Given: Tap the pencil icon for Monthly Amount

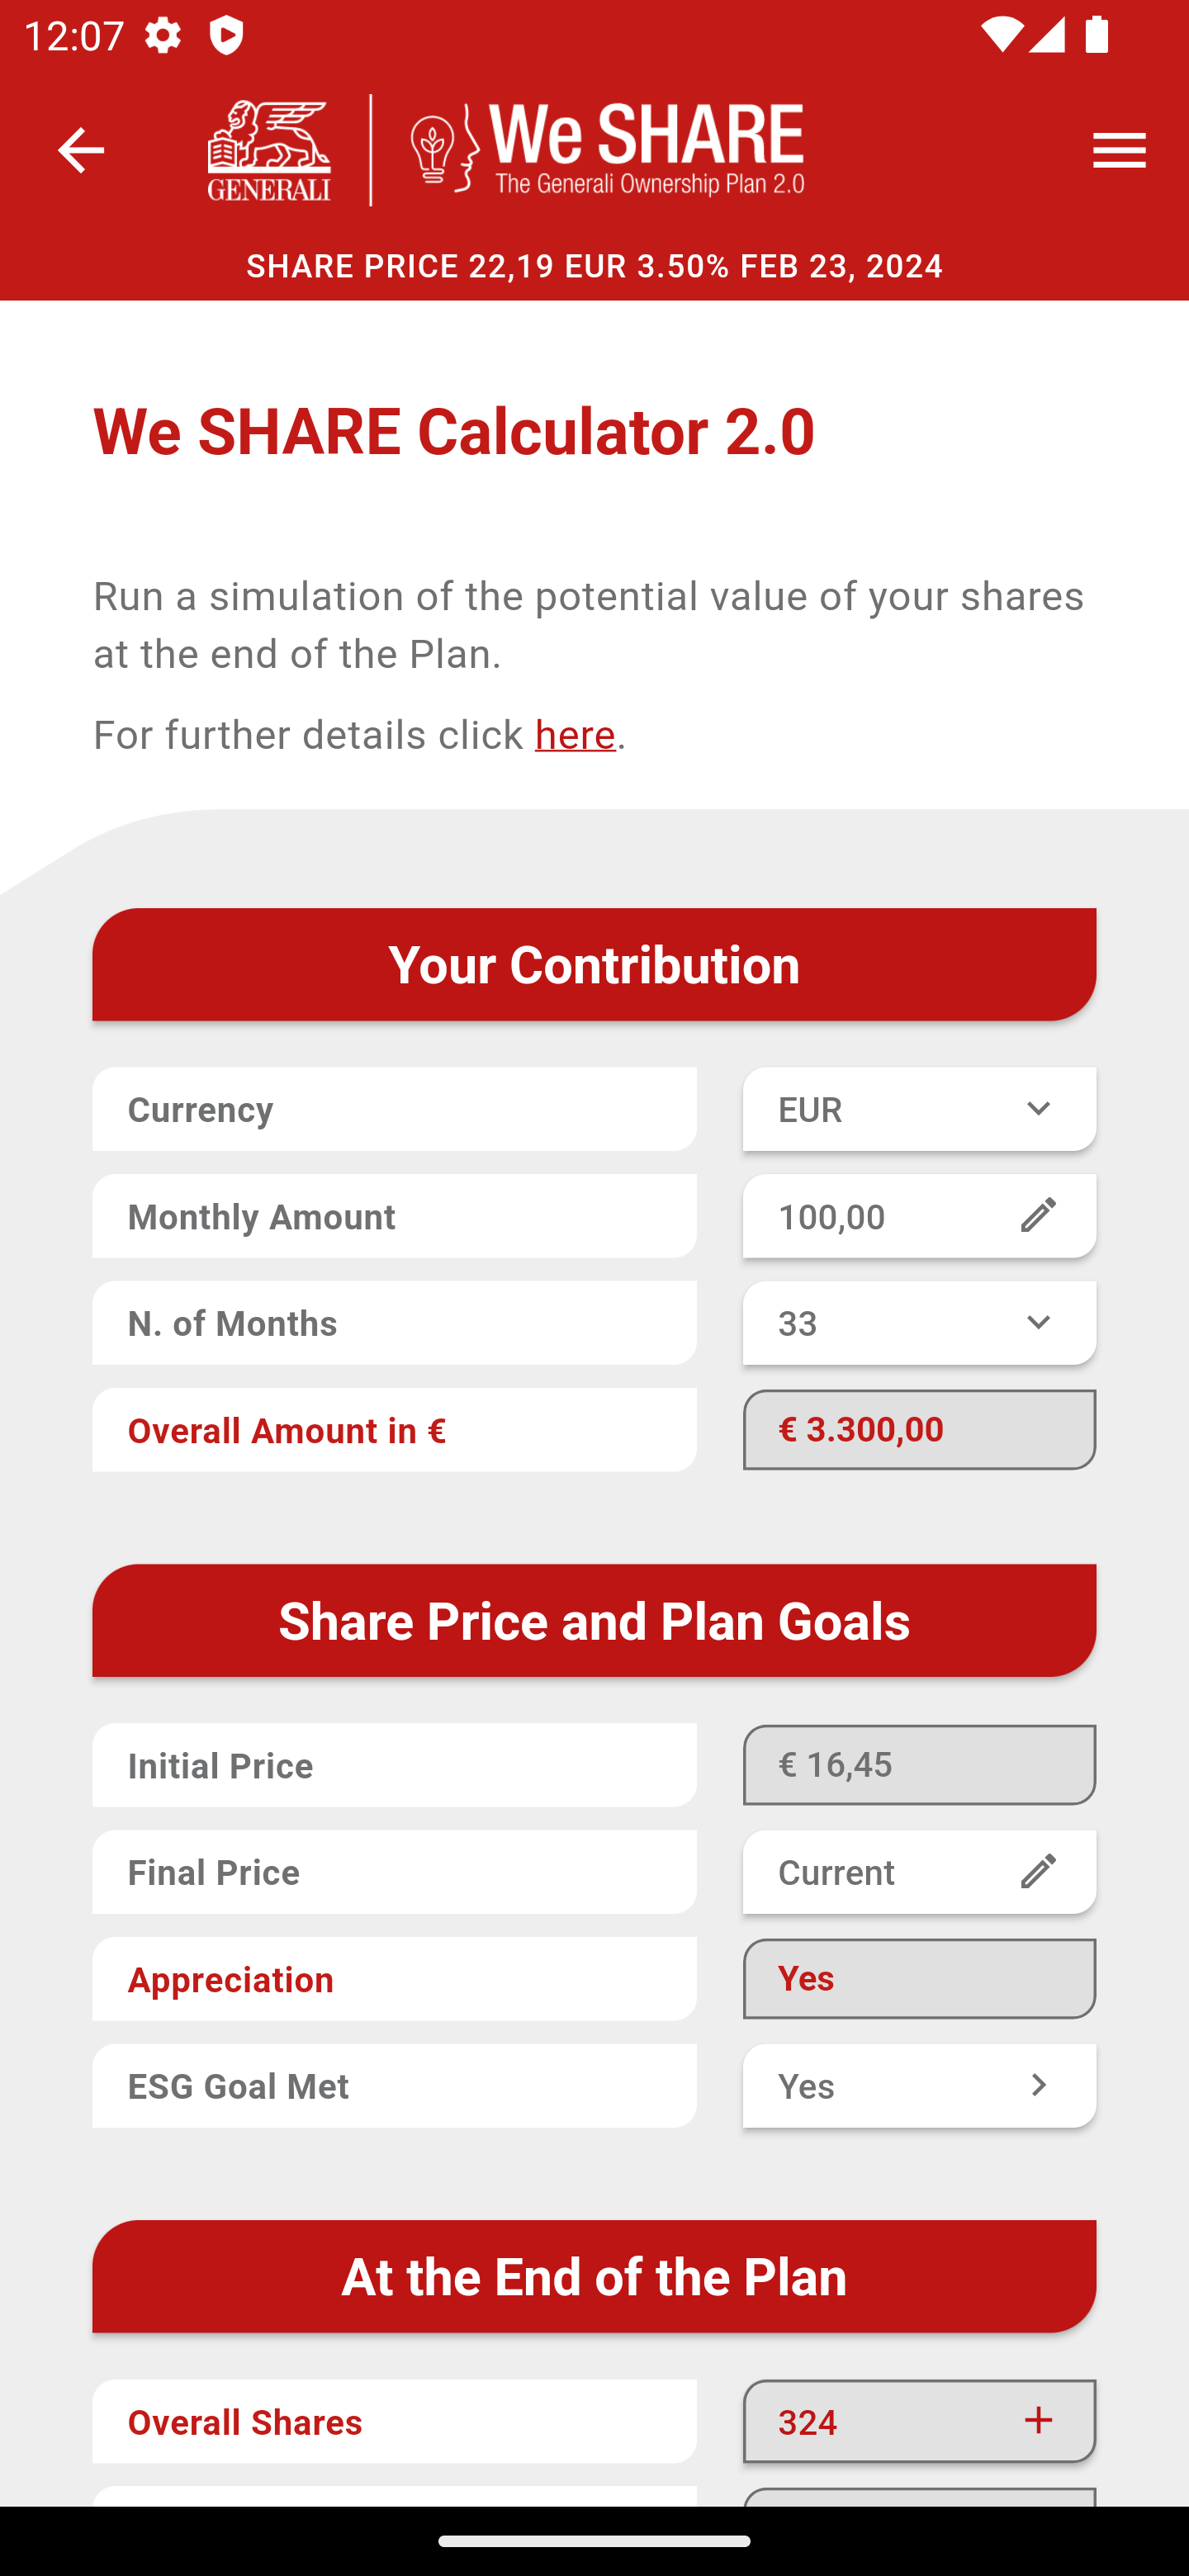Looking at the screenshot, I should pyautogui.click(x=1038, y=1216).
